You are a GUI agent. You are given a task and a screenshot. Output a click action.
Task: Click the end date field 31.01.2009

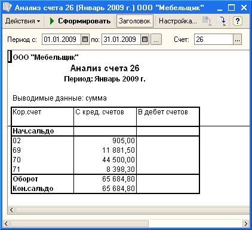click(121, 40)
